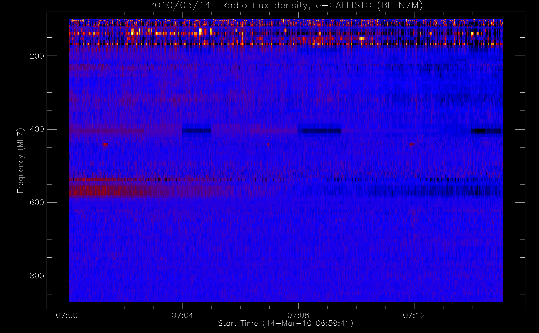The width and height of the screenshot is (539, 333).
Task: Select the Frequency (MHZ) axis label
Action: (x=21, y=161)
